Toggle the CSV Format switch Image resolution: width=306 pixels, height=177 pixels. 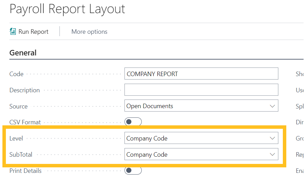tap(133, 122)
